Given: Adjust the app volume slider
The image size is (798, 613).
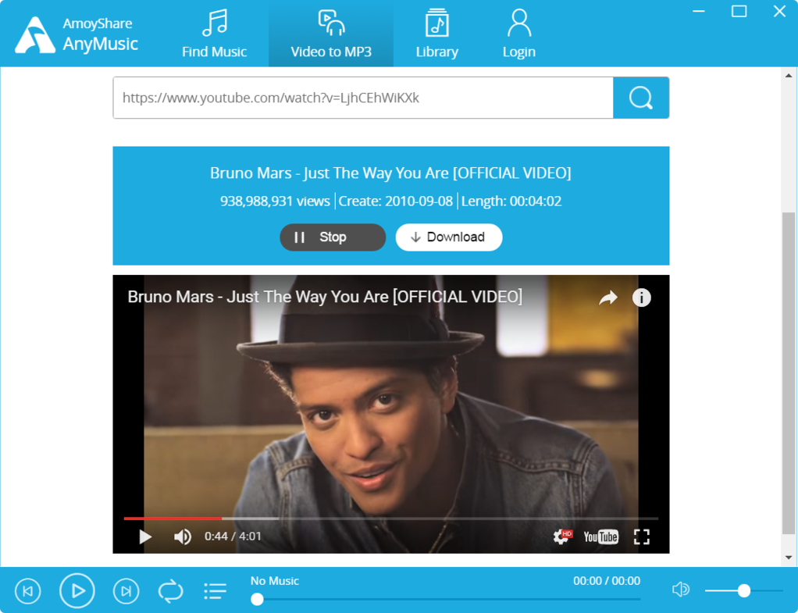Looking at the screenshot, I should pos(743,590).
